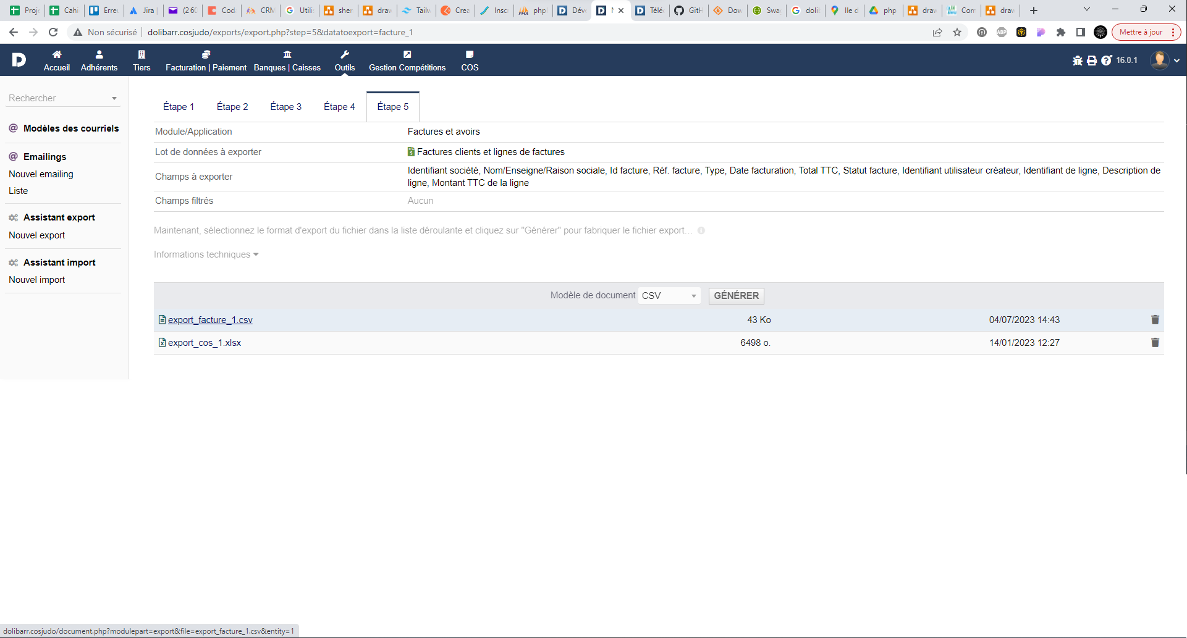Open the help icon beside version 16.0.1
Viewport: 1187px width, 638px height.
pyautogui.click(x=1106, y=61)
